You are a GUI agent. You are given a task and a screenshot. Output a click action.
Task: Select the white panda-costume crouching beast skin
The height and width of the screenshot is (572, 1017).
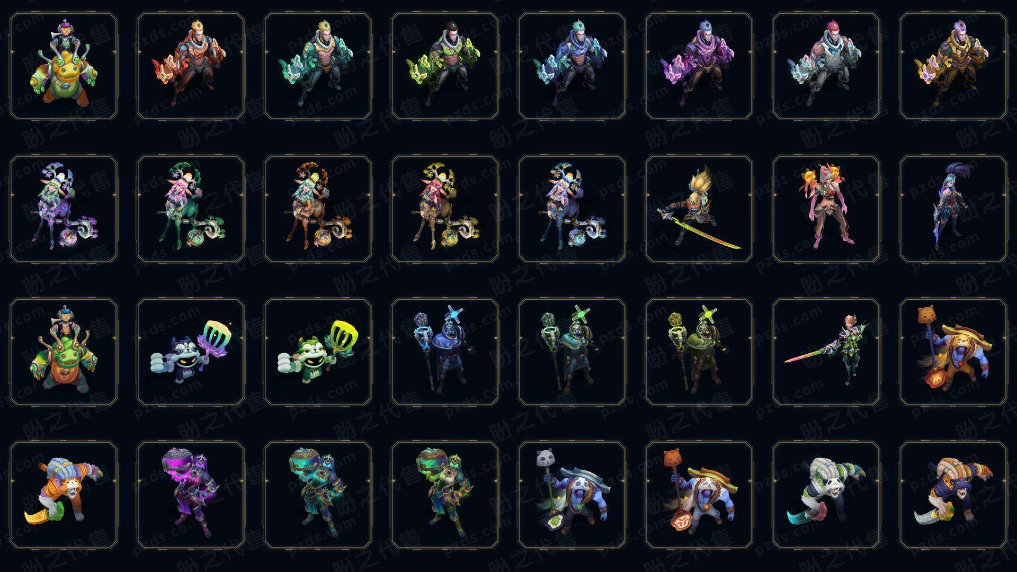826,495
